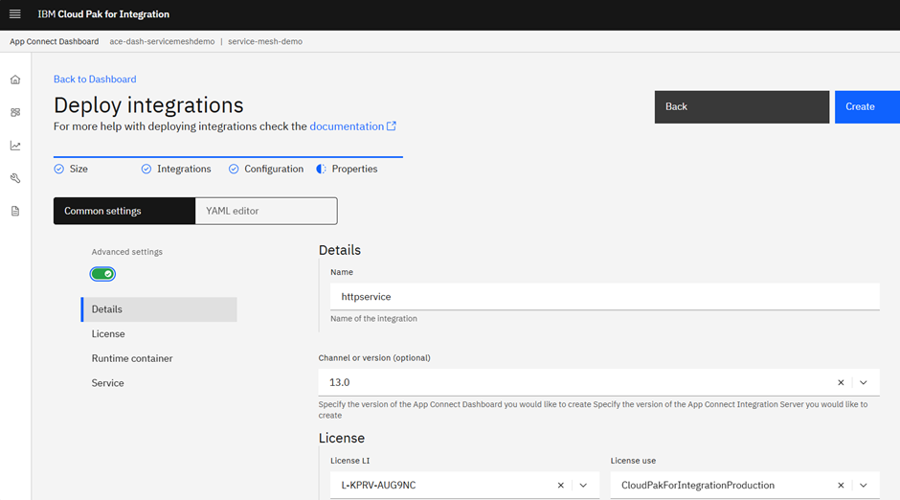
Task: Open the monitoring chart sidebar icon
Action: [15, 146]
